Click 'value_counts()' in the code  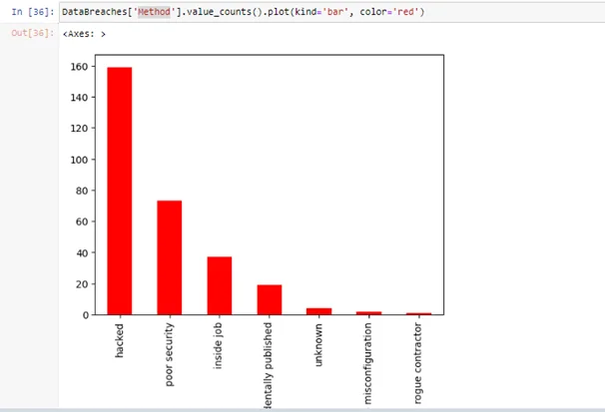point(225,12)
